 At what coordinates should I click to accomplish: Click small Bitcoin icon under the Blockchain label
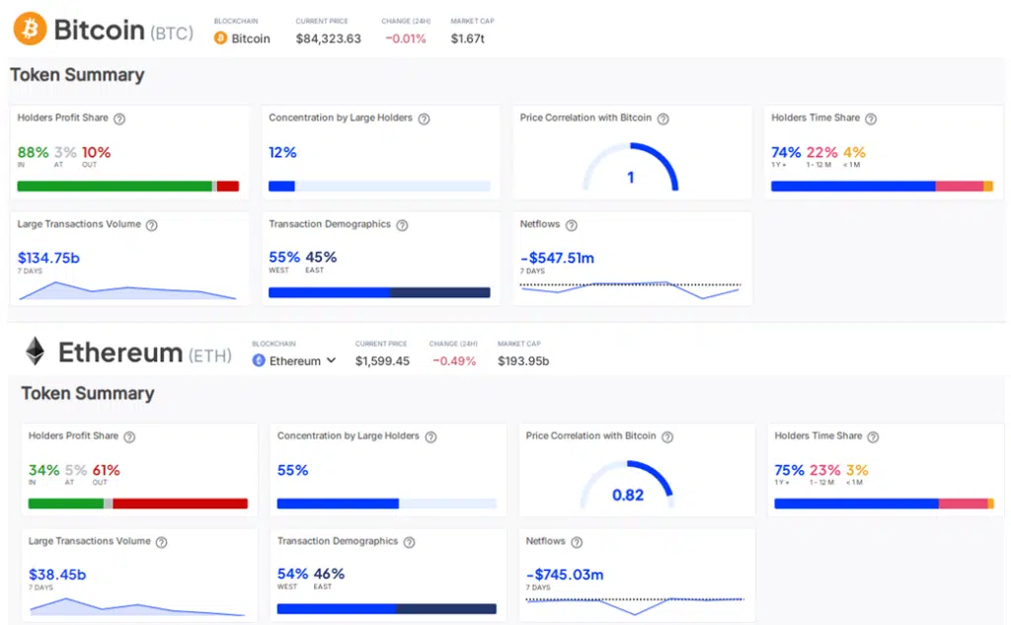[x=220, y=39]
